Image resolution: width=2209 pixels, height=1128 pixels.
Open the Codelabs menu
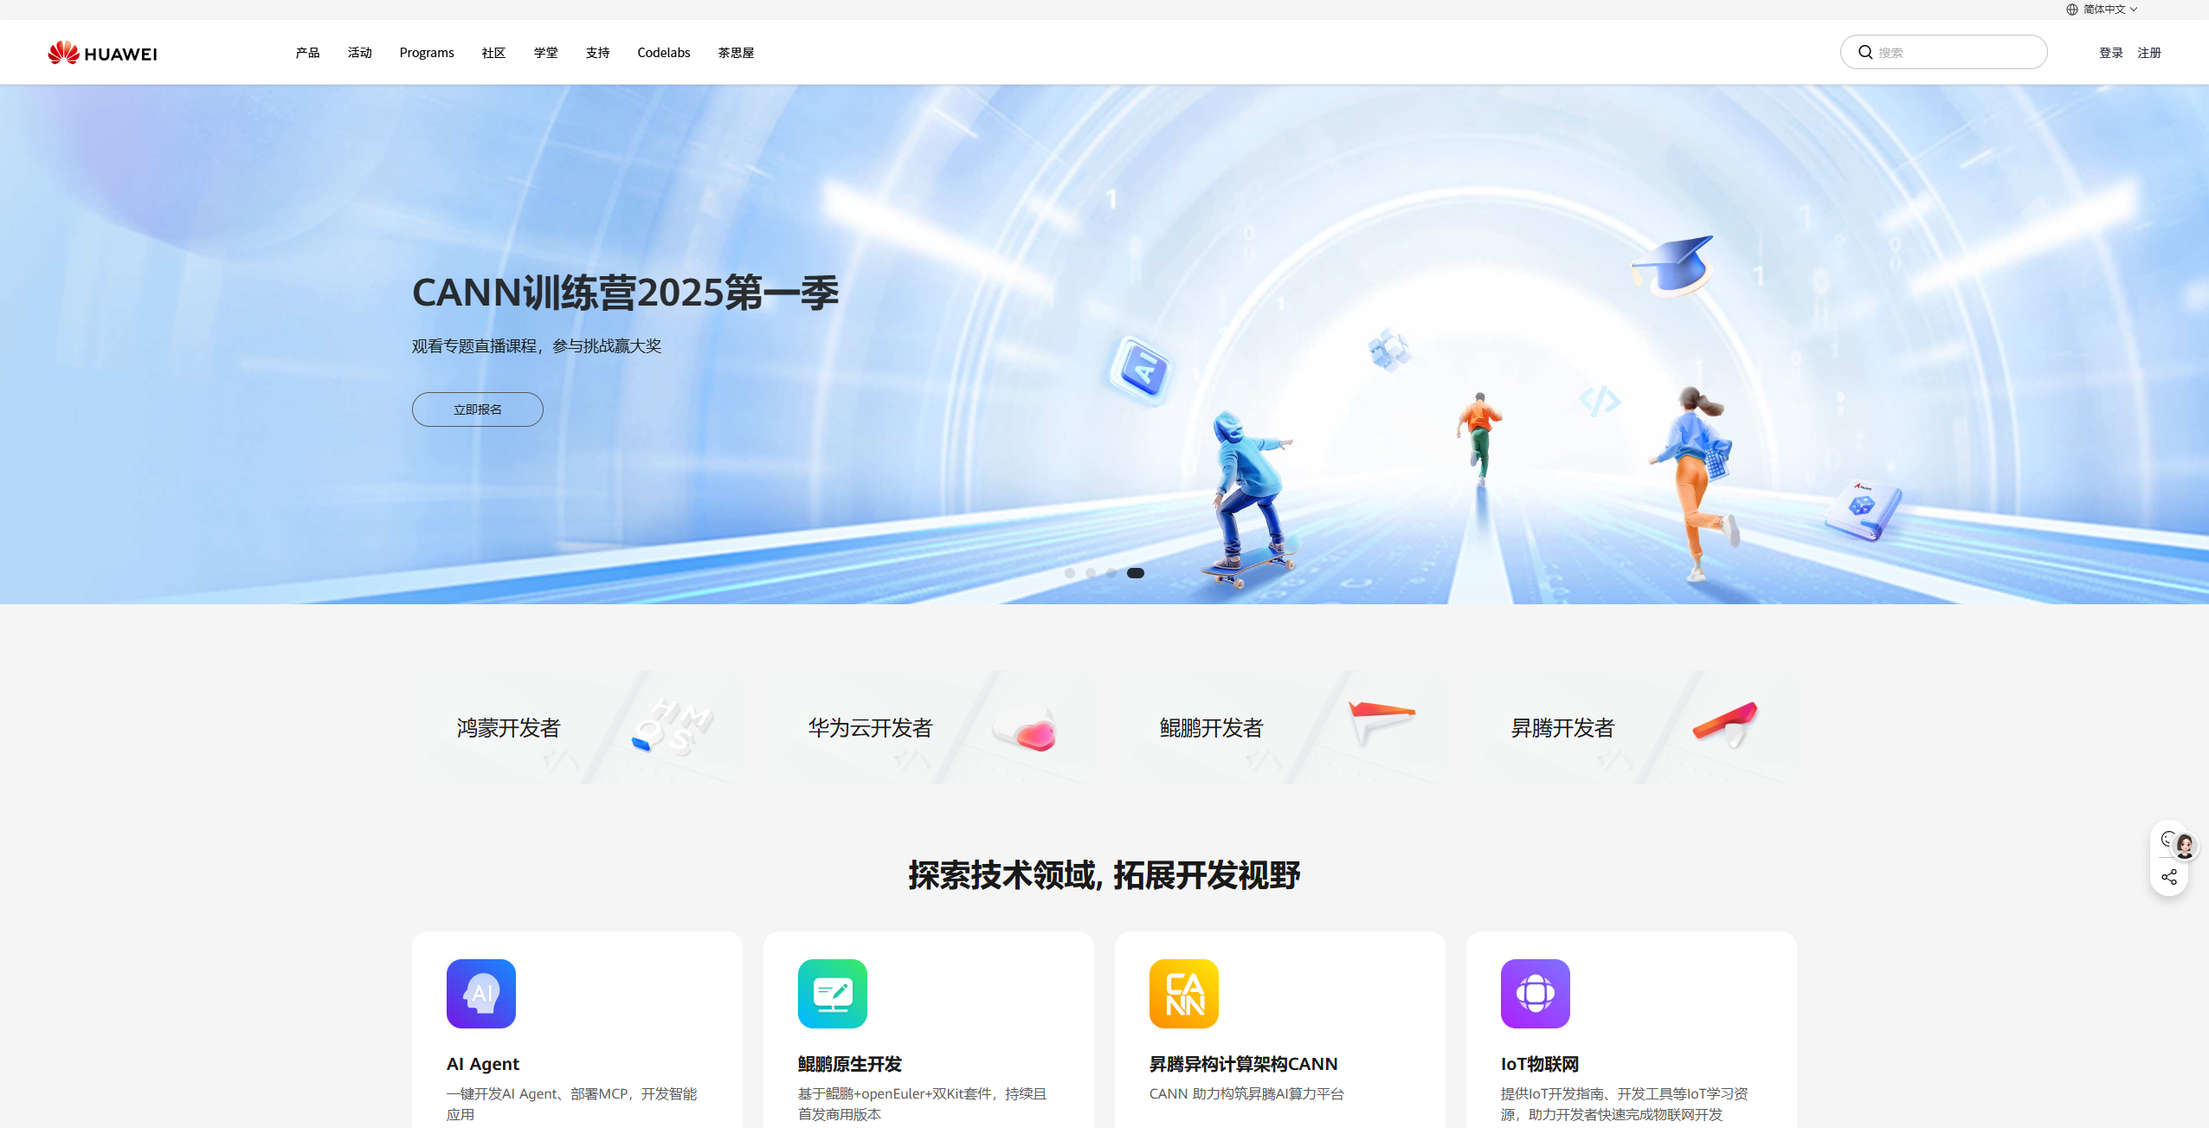point(664,53)
